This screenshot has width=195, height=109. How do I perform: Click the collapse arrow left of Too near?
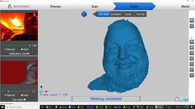(x=95, y=14)
